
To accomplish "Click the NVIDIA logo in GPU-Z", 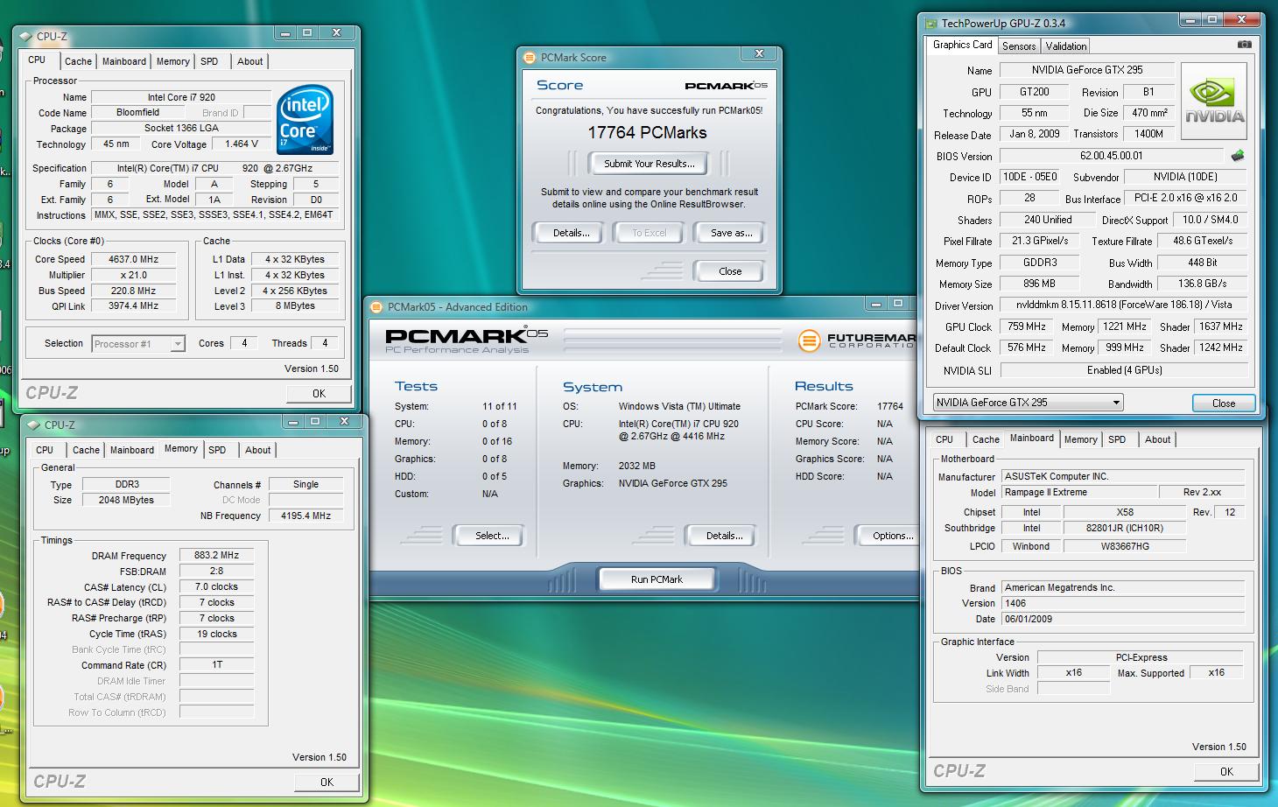I will click(1214, 101).
